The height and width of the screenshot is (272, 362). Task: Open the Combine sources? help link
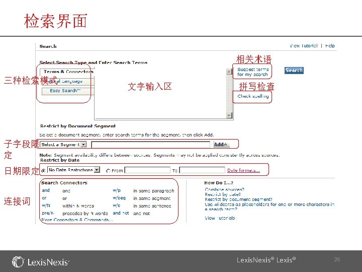tap(224, 189)
